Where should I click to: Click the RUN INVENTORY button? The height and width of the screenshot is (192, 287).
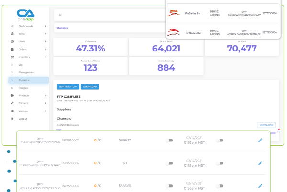(x=67, y=87)
